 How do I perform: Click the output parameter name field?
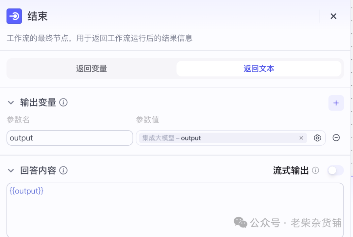point(70,138)
